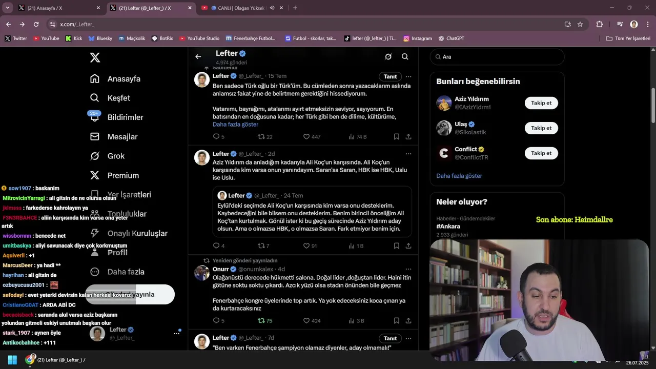
Task: Reply to the post with 4 replies
Action: pyautogui.click(x=219, y=246)
